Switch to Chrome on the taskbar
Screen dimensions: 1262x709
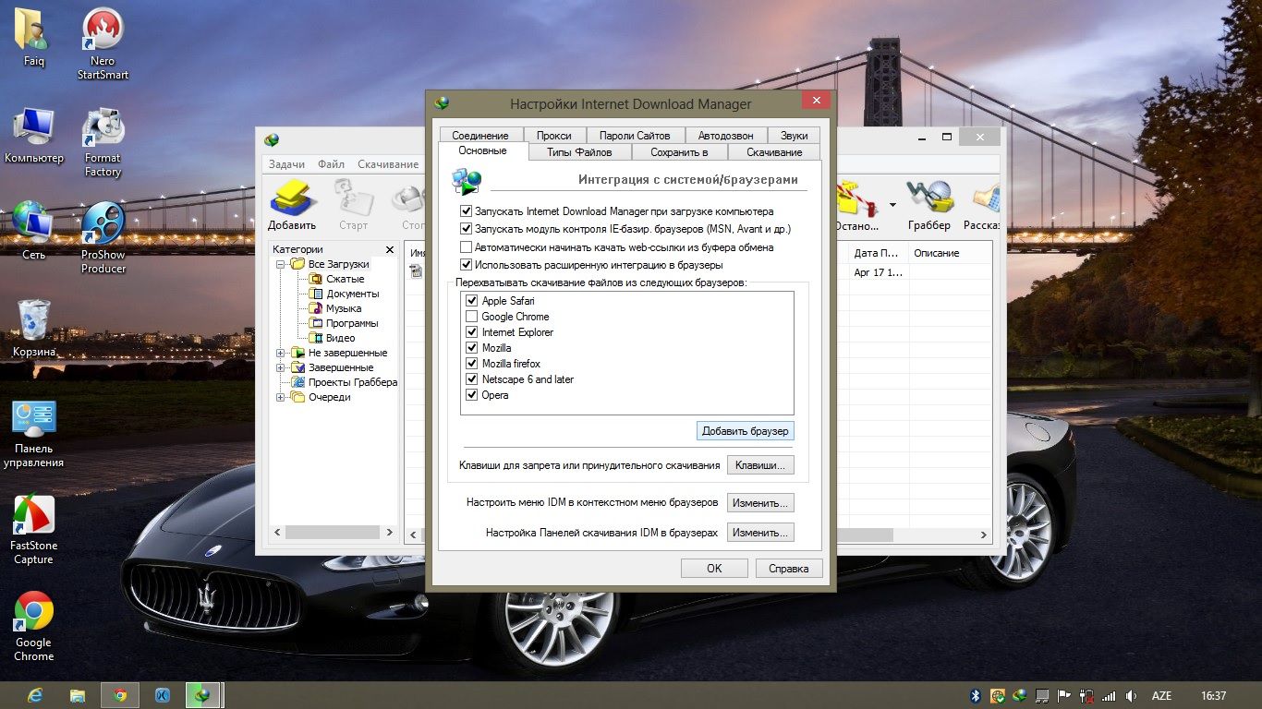[120, 695]
